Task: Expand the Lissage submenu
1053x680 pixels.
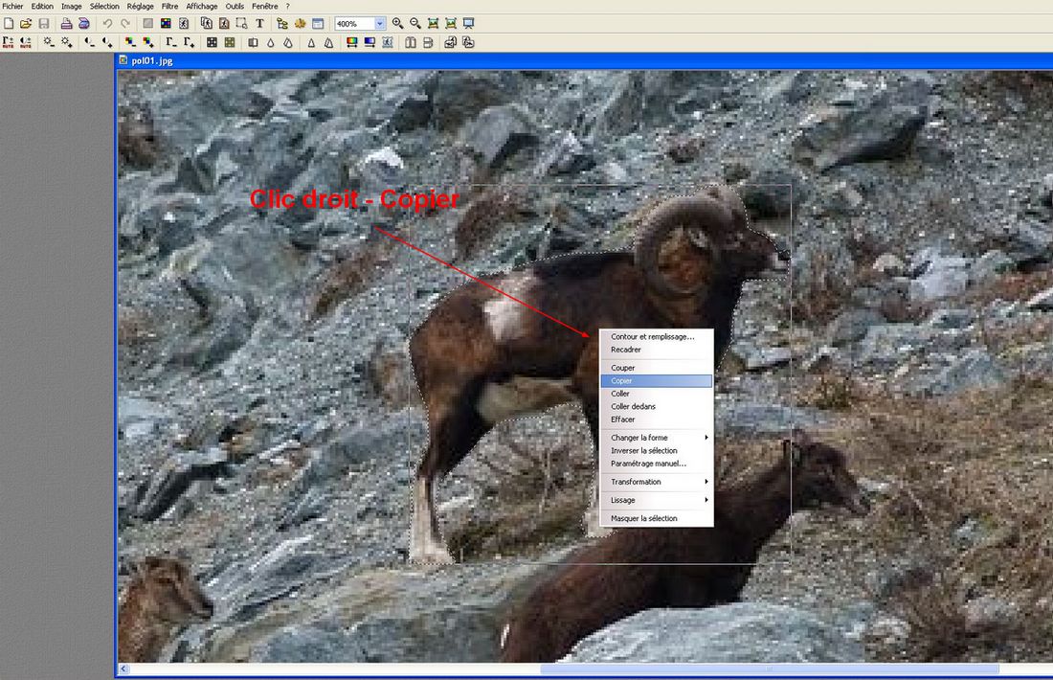Action: pos(657,500)
